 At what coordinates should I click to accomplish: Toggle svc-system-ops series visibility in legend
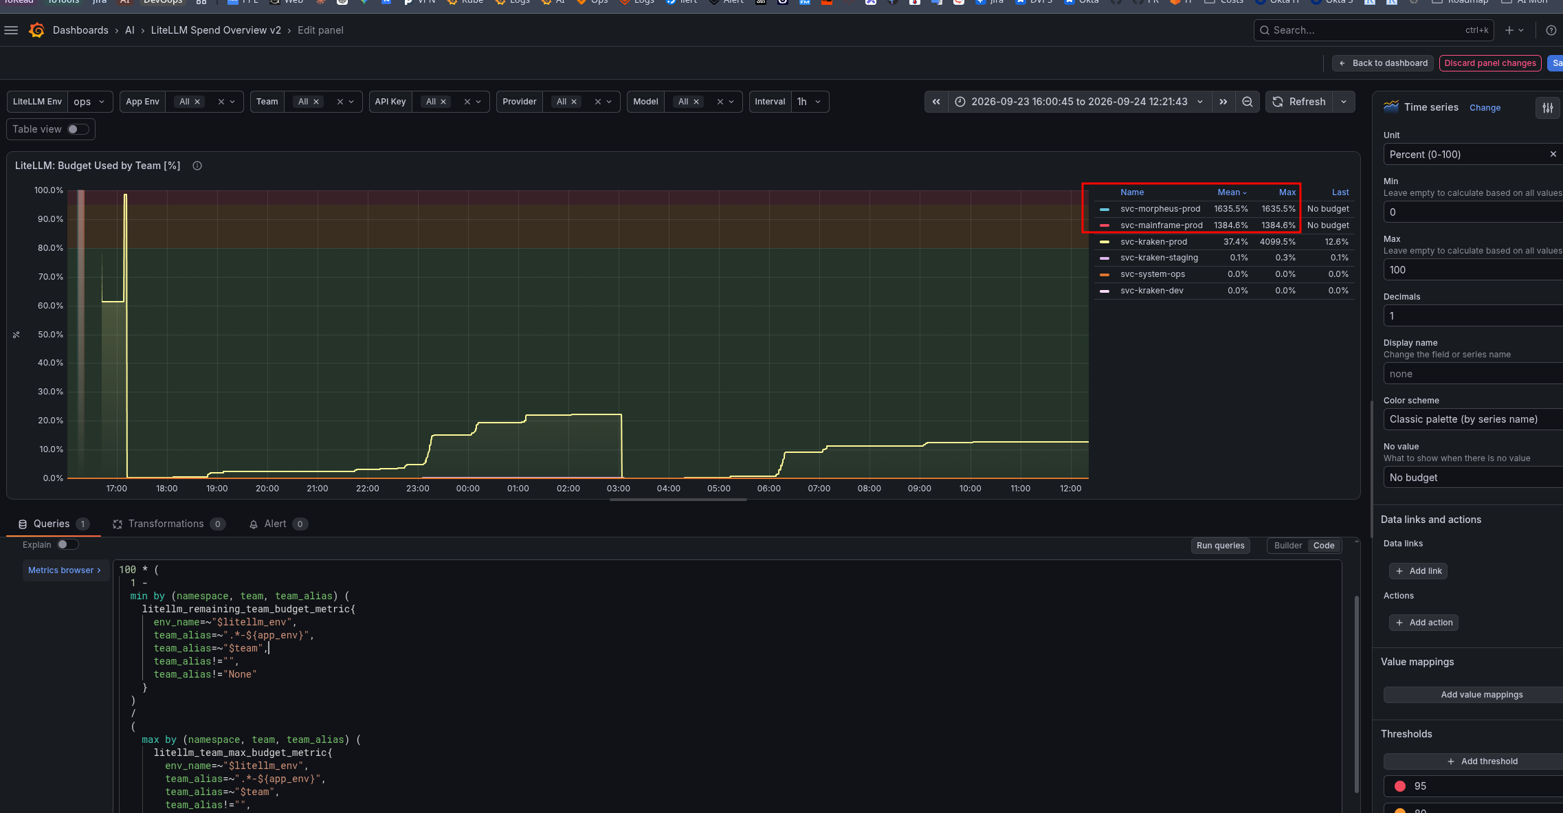click(x=1153, y=274)
